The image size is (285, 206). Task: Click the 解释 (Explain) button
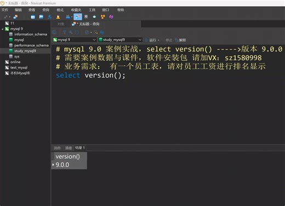180,40
